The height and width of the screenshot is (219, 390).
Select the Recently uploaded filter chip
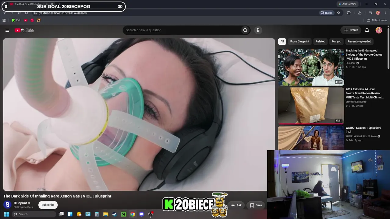359,41
